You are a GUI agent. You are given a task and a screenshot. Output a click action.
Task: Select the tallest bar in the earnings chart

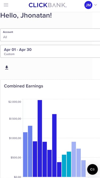point(40,138)
